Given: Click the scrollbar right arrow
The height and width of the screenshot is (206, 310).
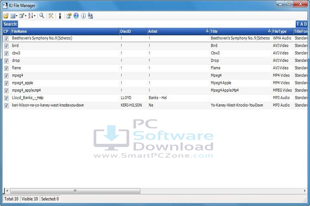Looking at the screenshot, I should point(305,191).
